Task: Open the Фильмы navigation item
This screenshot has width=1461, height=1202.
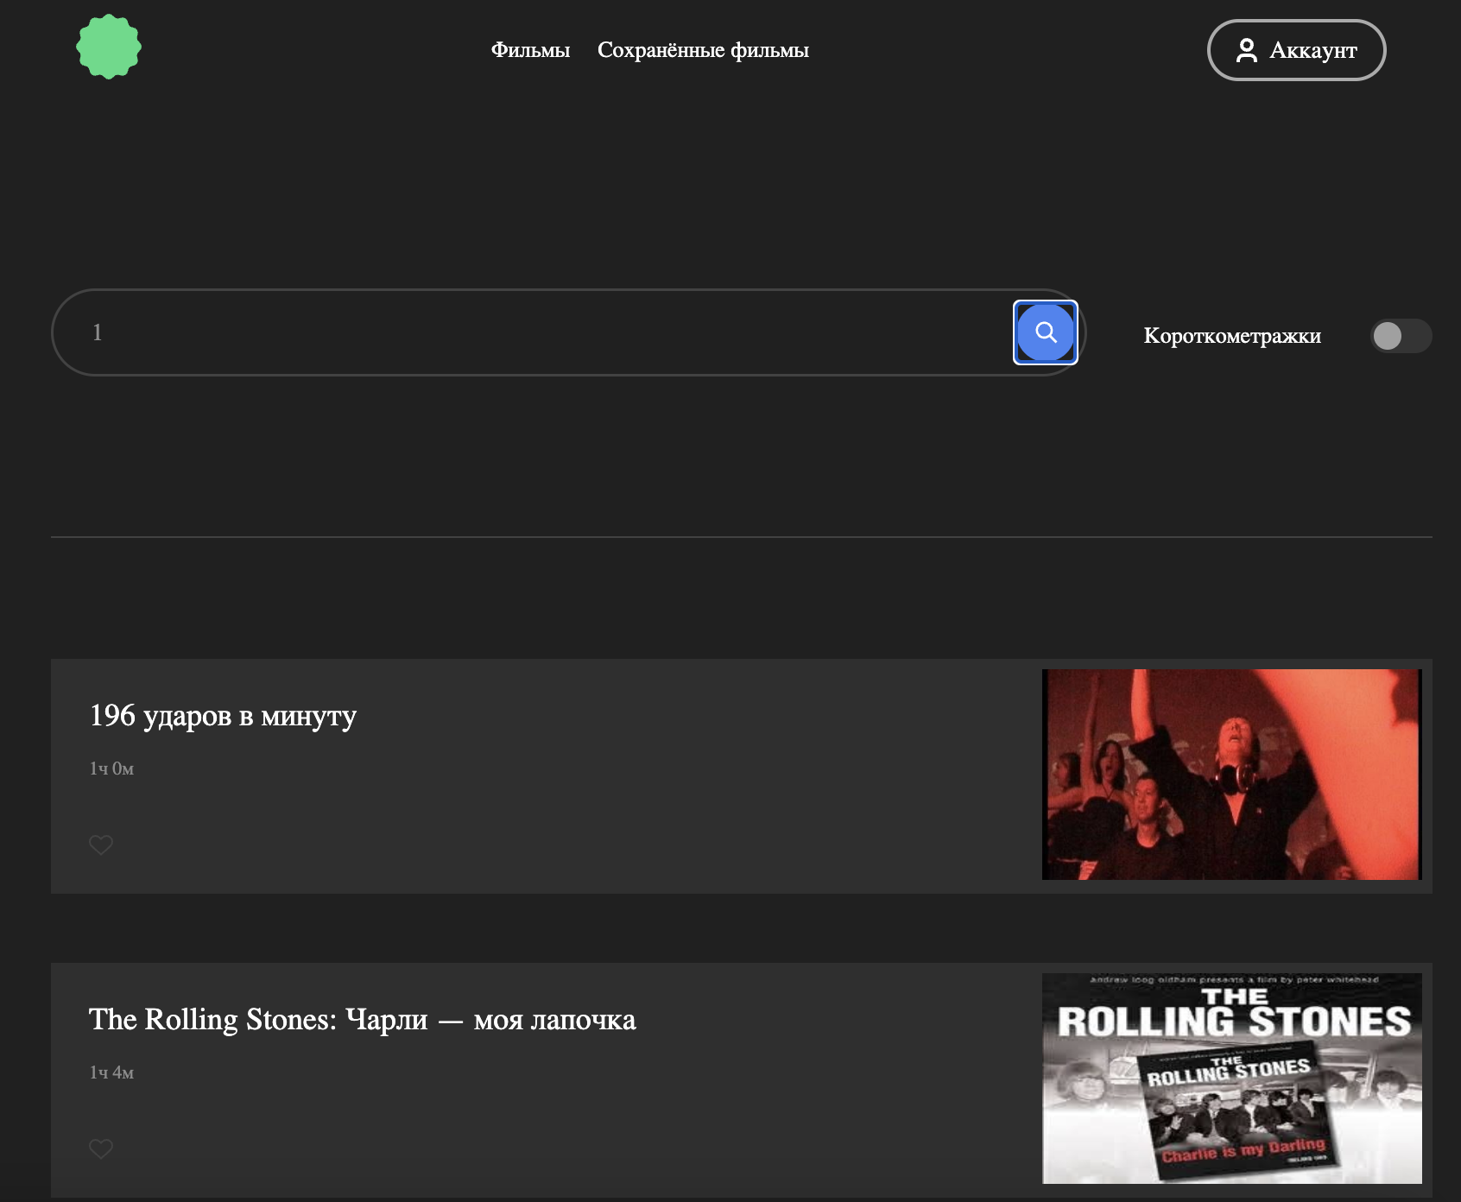Action: click(530, 50)
